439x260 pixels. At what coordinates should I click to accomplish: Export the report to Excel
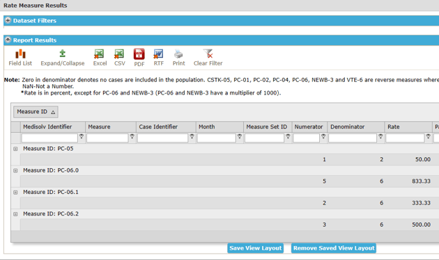pos(100,58)
